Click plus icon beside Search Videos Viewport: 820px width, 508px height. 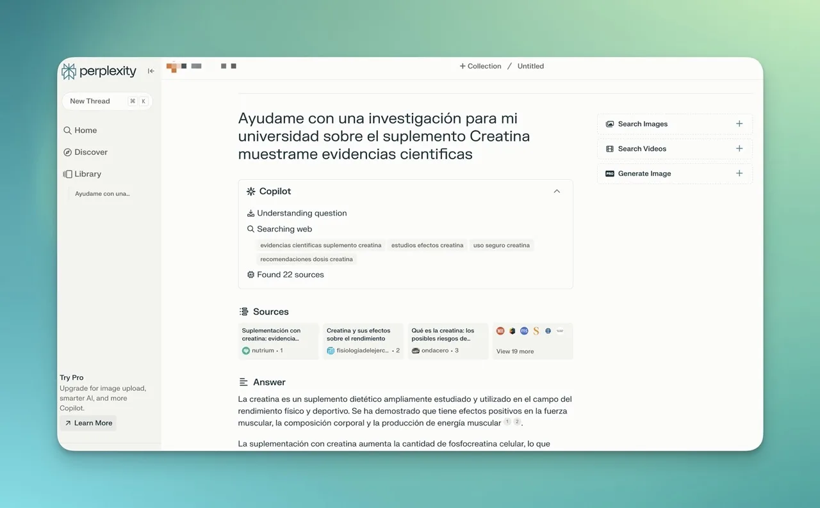(x=739, y=148)
